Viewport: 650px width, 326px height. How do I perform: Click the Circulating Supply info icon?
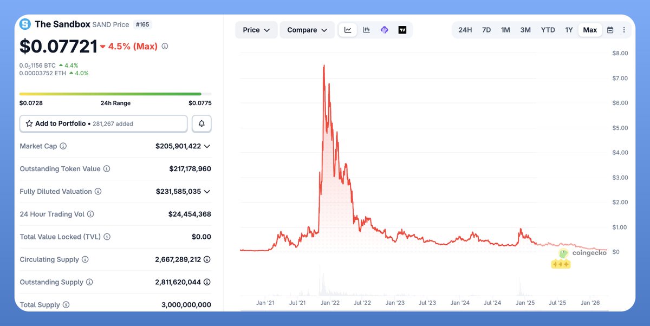click(85, 259)
